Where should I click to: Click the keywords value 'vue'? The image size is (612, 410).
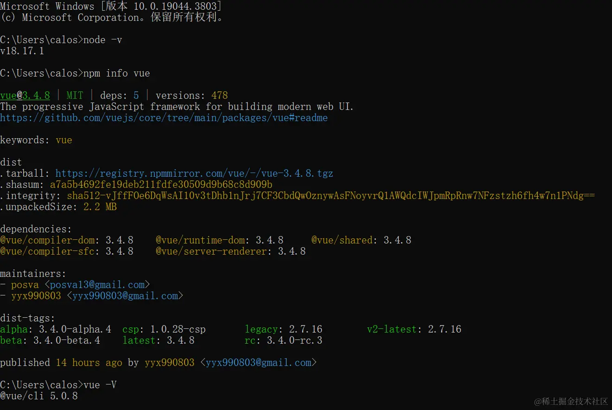(x=64, y=140)
